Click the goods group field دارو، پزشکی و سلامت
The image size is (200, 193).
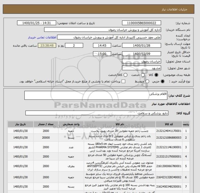(97, 113)
